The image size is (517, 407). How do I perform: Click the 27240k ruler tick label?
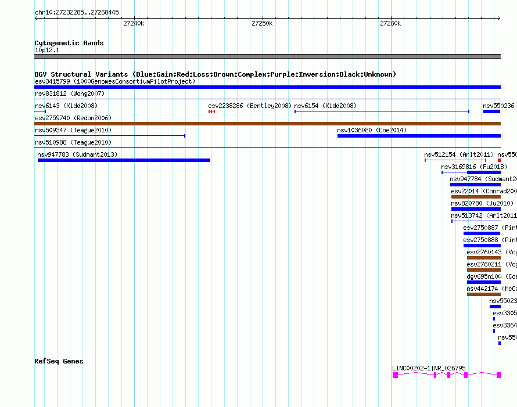coord(134,23)
